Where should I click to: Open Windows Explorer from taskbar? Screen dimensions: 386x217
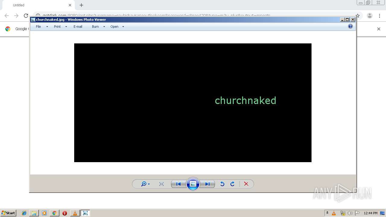tap(34, 213)
